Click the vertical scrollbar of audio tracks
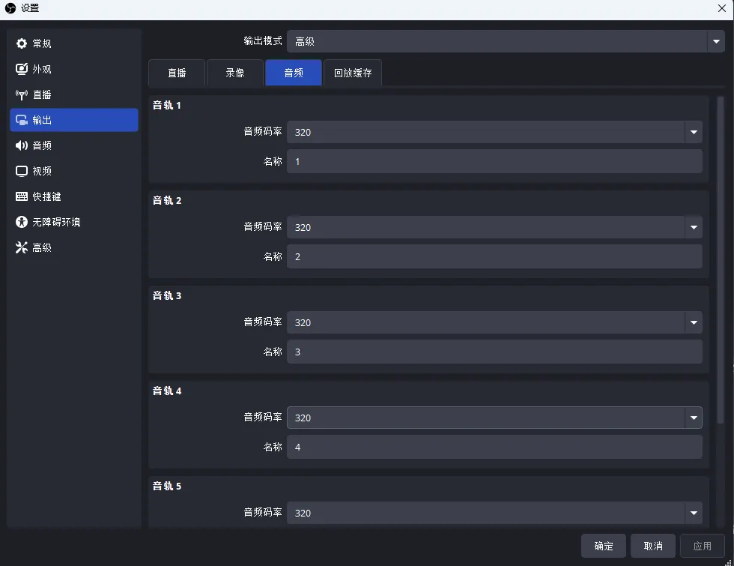The height and width of the screenshot is (566, 734). (x=721, y=262)
